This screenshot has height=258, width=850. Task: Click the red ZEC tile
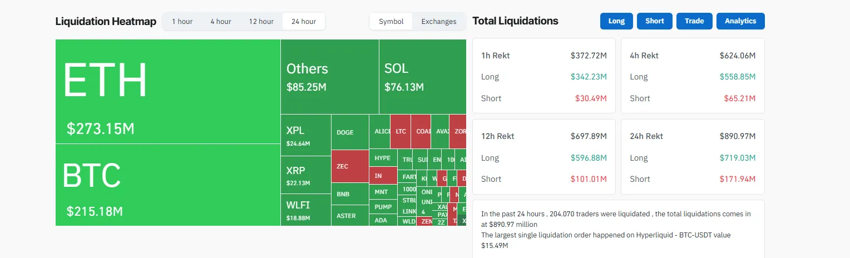coord(349,166)
